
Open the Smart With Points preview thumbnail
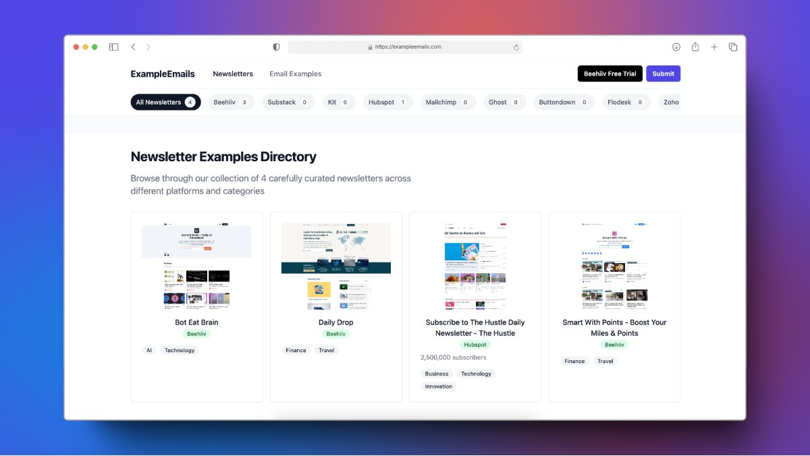click(x=614, y=266)
